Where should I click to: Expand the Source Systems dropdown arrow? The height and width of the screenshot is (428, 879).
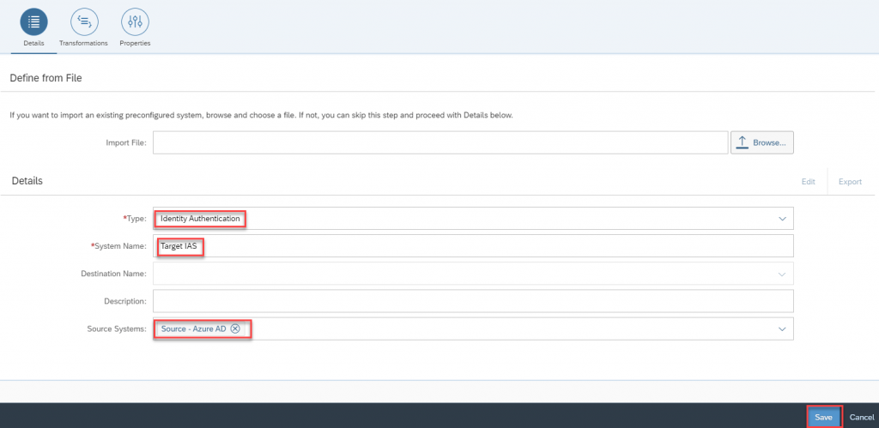click(x=783, y=329)
